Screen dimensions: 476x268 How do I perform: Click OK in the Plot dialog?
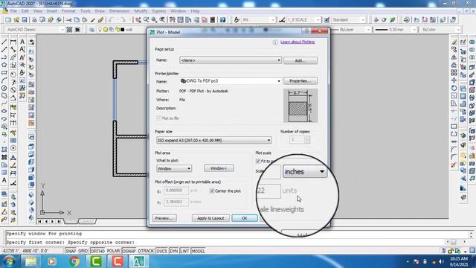tap(245, 218)
